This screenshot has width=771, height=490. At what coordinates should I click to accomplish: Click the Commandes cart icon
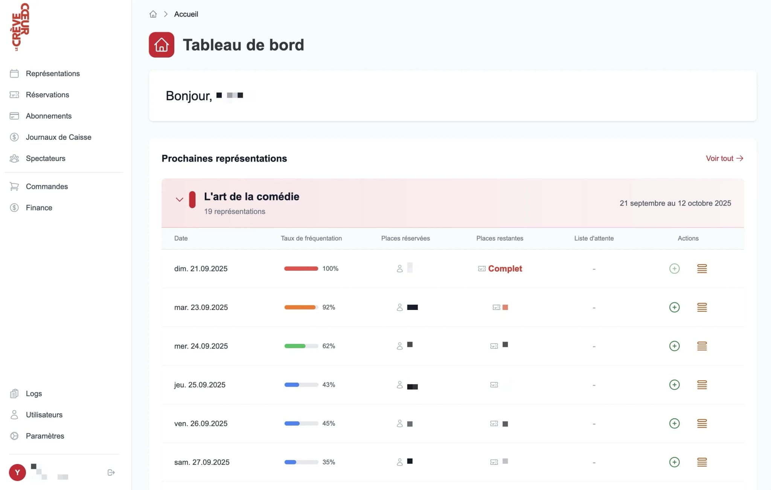tap(14, 186)
